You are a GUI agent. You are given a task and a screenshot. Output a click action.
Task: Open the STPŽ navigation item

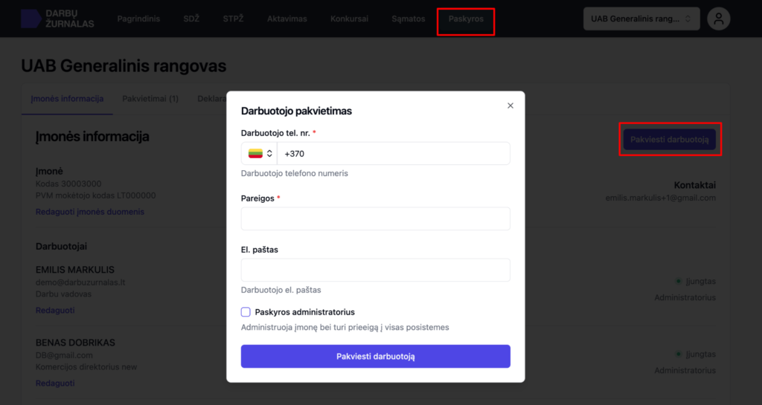pos(233,19)
